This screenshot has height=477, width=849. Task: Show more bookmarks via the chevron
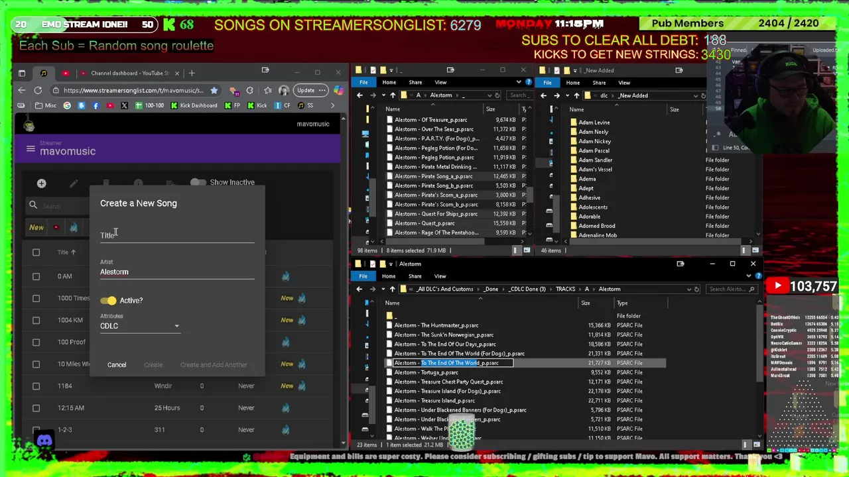[332, 105]
